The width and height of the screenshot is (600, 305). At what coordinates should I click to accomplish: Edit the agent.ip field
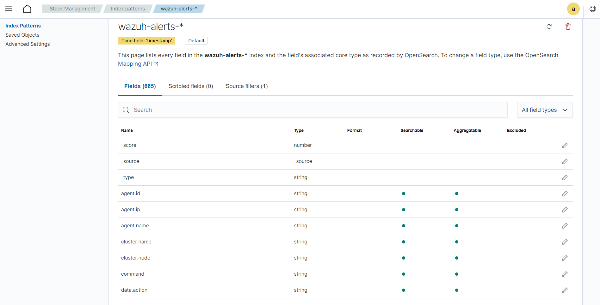pos(565,210)
